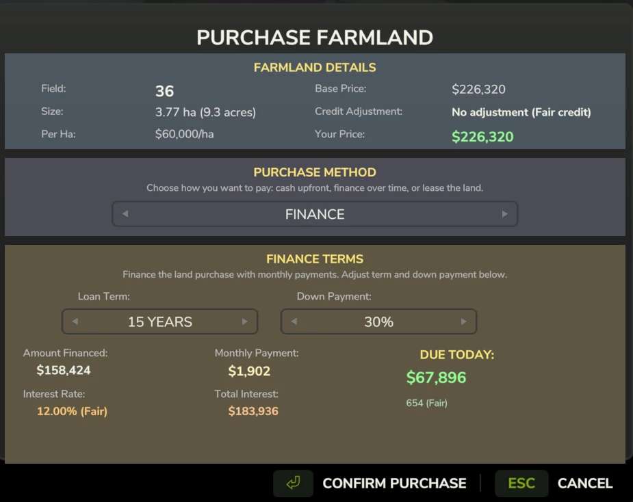This screenshot has width=633, height=502.
Task: Click the Monthly Payment $1,902 value
Action: pos(249,371)
